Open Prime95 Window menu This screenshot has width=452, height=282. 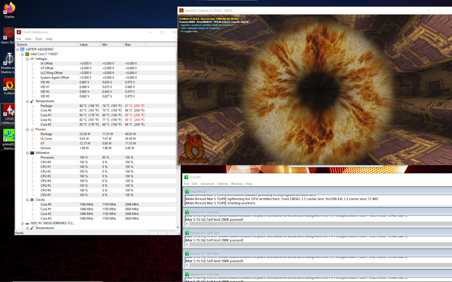[x=237, y=184]
